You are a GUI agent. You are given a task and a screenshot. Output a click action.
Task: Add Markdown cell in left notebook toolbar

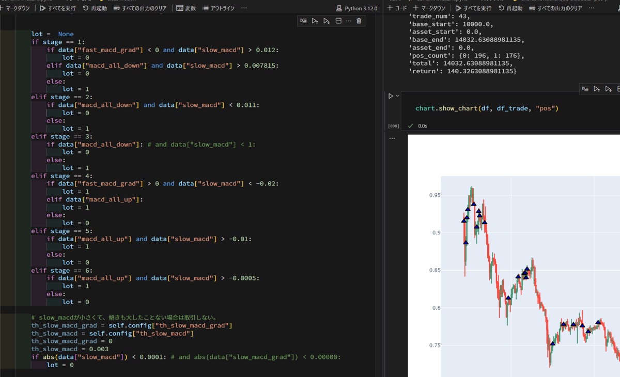point(15,8)
